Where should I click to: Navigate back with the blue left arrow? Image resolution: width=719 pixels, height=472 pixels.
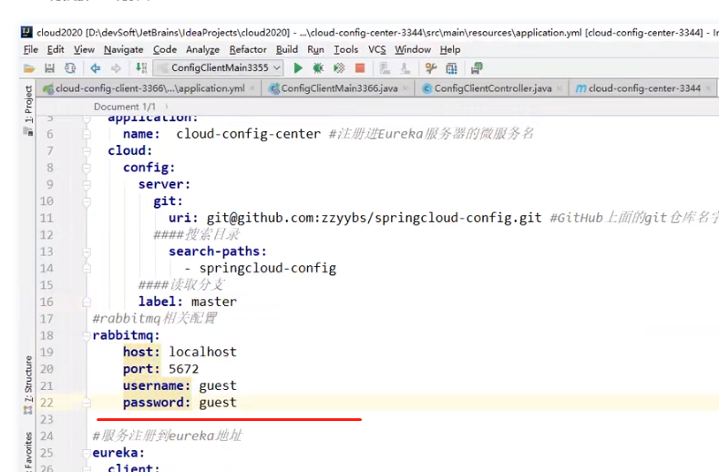[x=96, y=68]
